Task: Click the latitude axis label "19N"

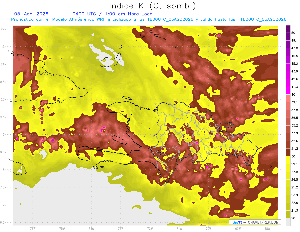Action: click(4, 135)
